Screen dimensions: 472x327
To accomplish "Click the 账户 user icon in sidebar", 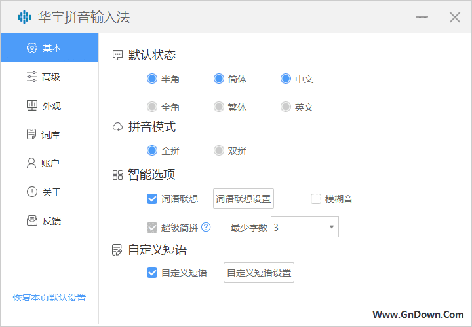I will (x=31, y=163).
